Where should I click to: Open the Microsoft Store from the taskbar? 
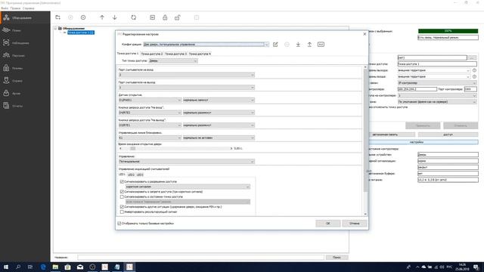(67, 267)
